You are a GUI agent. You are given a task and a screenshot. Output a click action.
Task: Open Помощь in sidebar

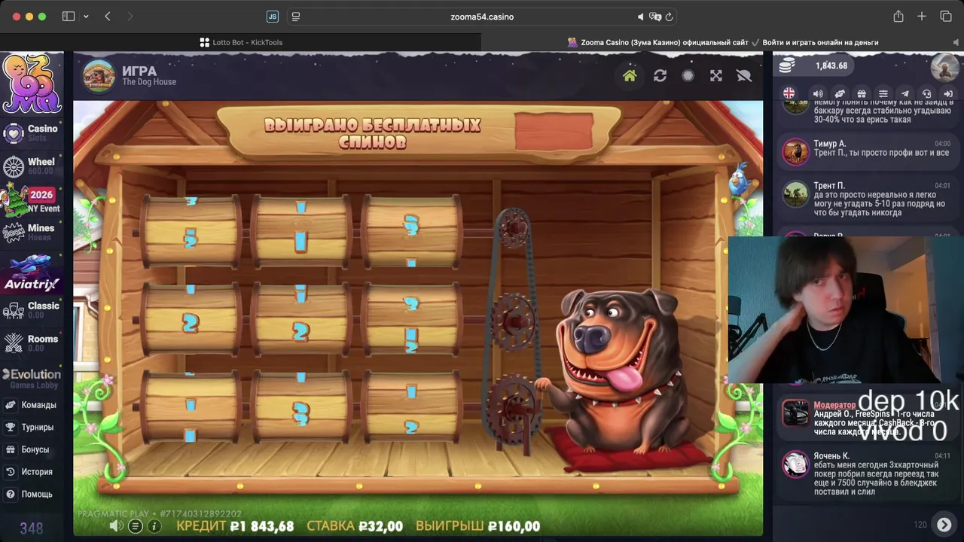tap(30, 495)
